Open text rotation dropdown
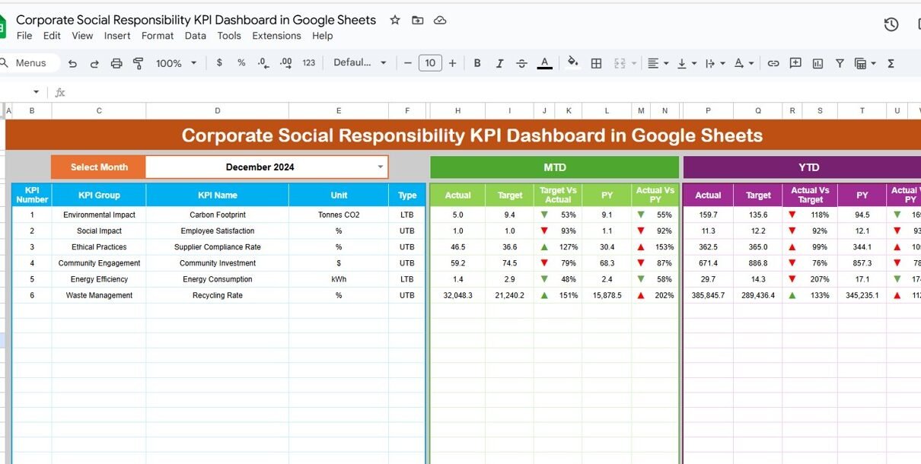The height and width of the screenshot is (464, 921). 744,63
